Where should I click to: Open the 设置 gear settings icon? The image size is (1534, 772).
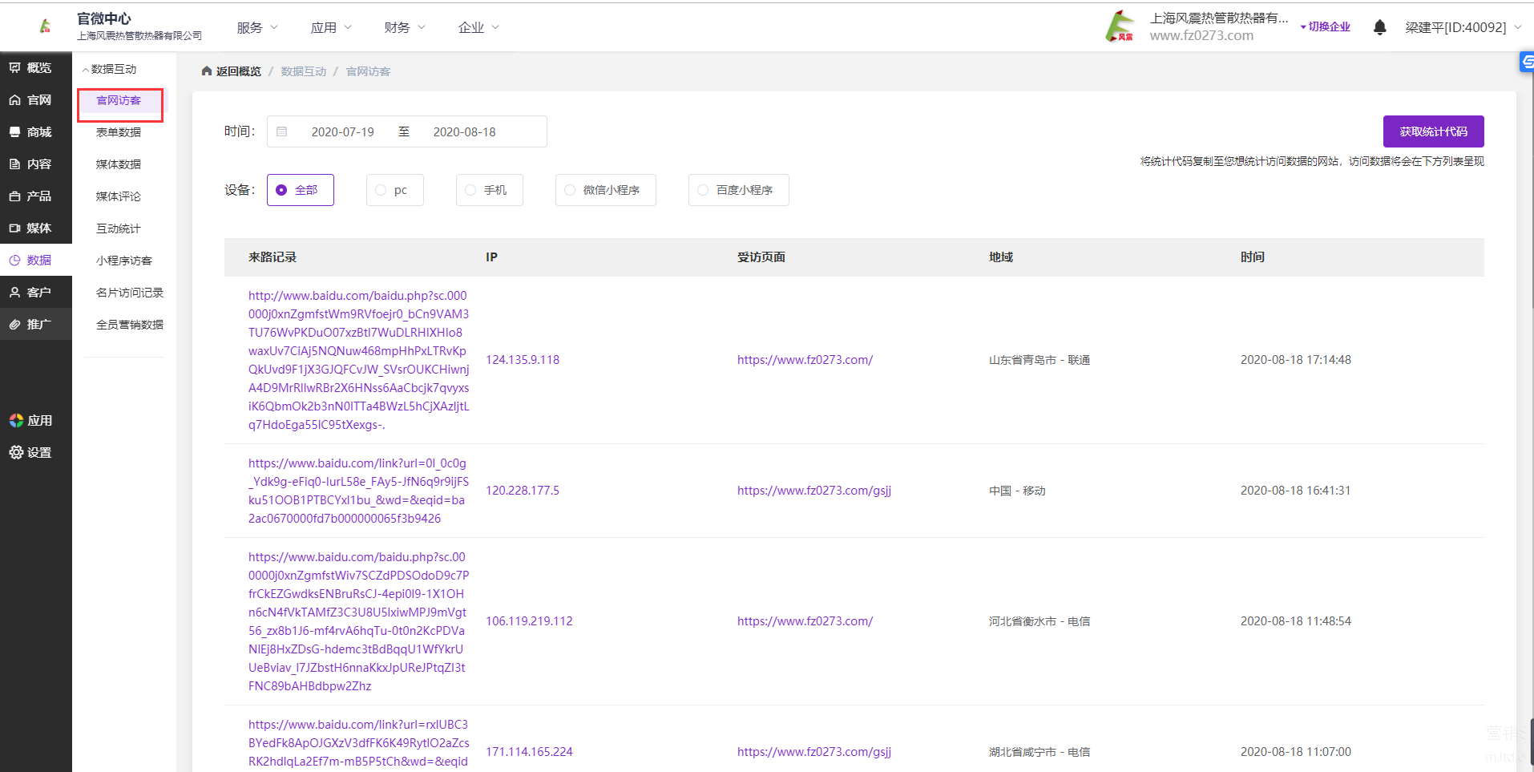click(16, 453)
